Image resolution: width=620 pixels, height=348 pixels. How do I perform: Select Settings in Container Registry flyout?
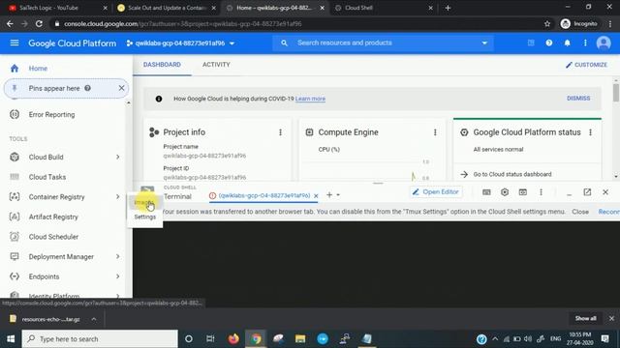click(x=144, y=217)
